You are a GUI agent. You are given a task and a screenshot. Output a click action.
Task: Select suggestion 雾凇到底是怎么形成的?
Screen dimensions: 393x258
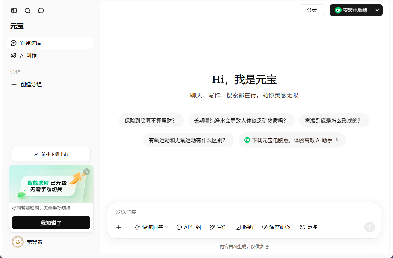(x=334, y=120)
